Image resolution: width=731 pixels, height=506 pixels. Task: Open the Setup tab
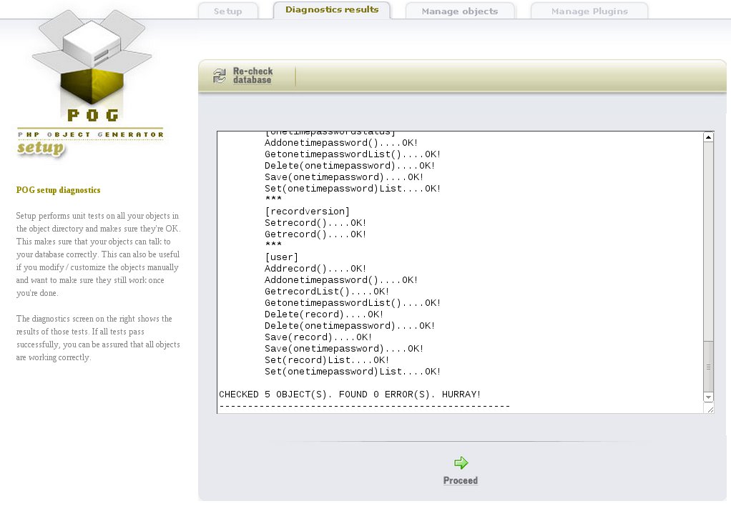click(x=228, y=11)
